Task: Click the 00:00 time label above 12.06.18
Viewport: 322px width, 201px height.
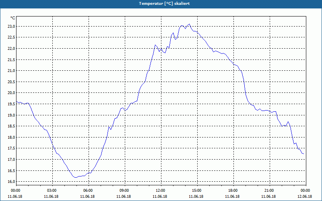Action: [x=306, y=191]
